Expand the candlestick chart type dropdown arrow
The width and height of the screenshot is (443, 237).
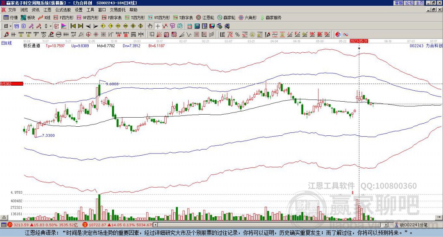click(51, 26)
